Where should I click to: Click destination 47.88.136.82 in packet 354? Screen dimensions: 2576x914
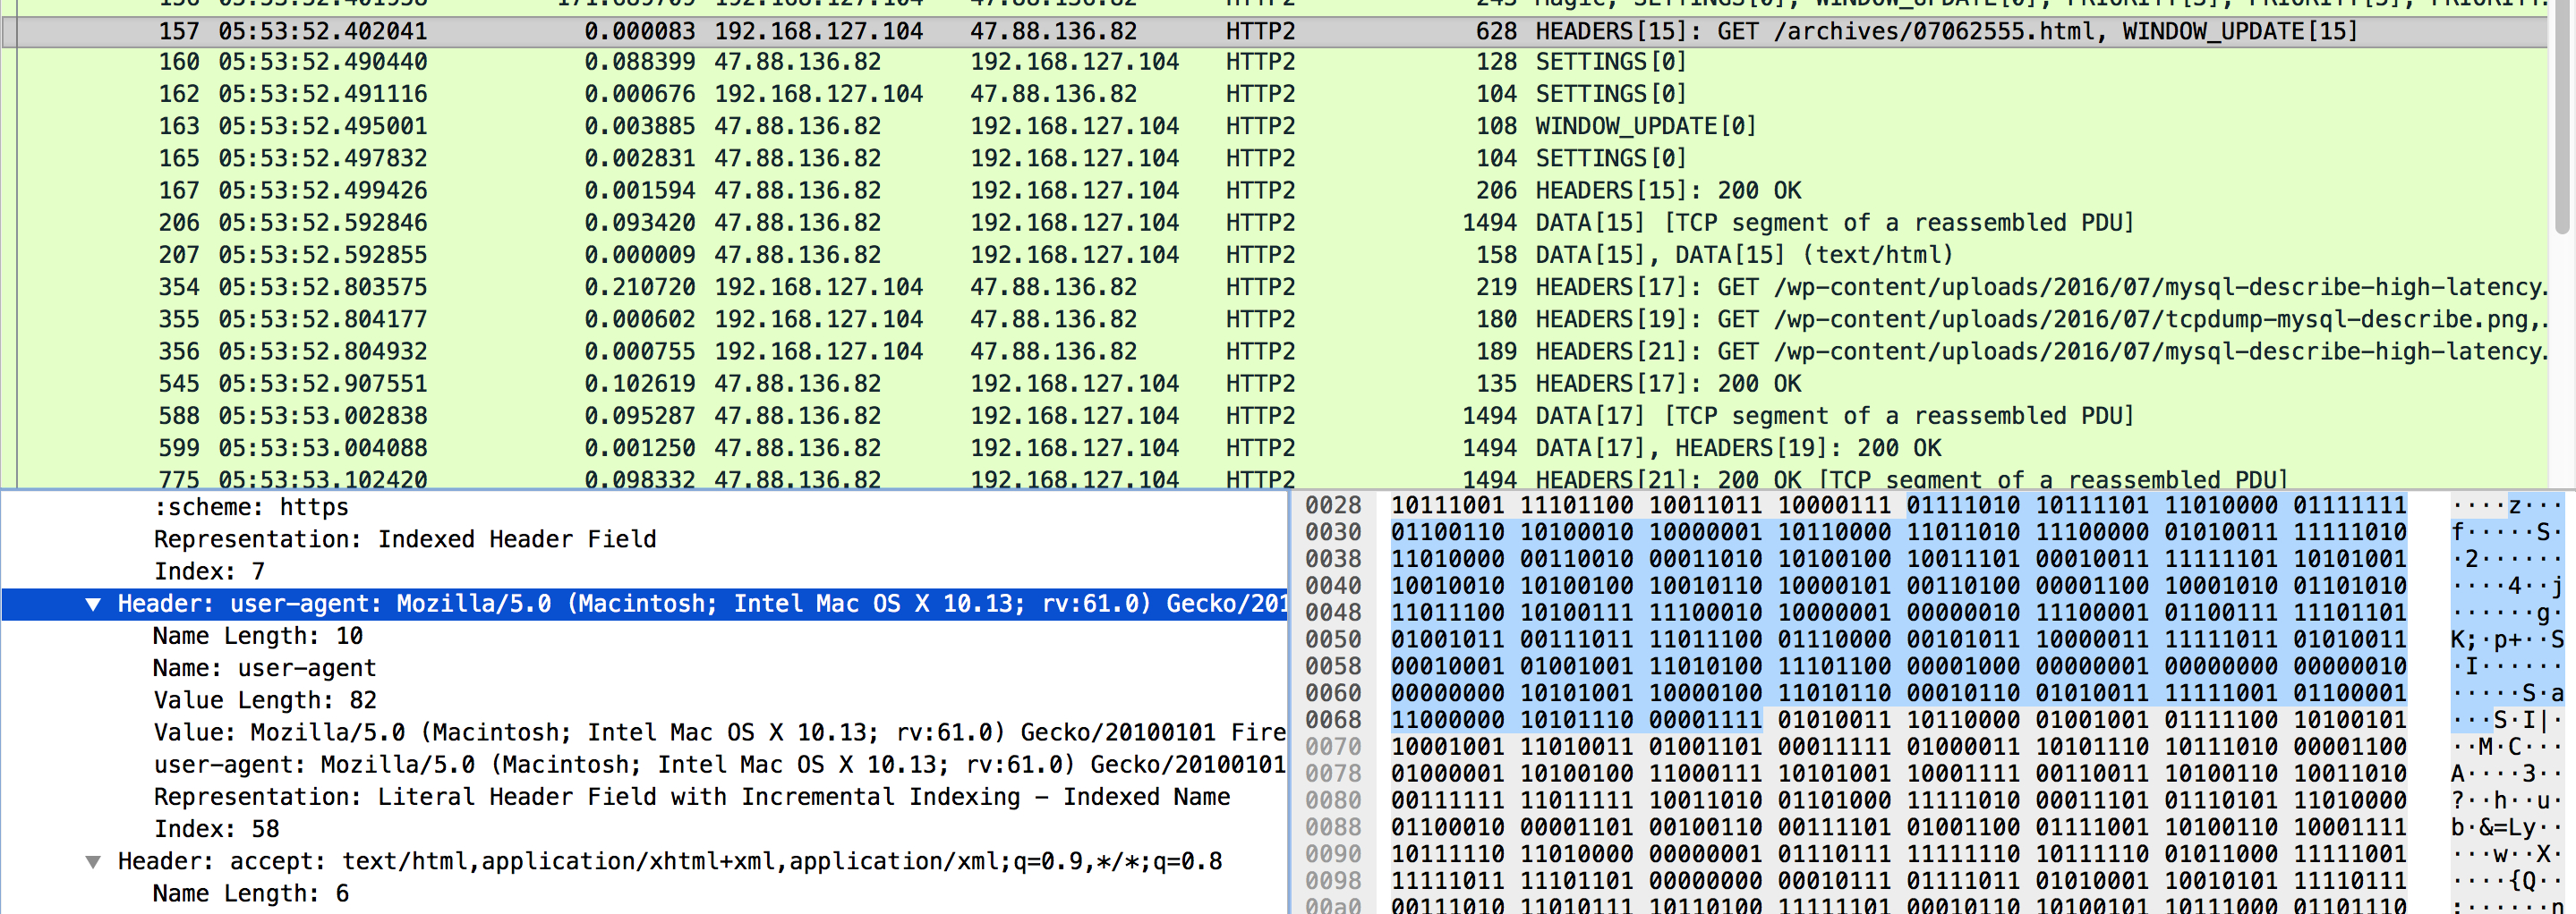pos(1053,287)
